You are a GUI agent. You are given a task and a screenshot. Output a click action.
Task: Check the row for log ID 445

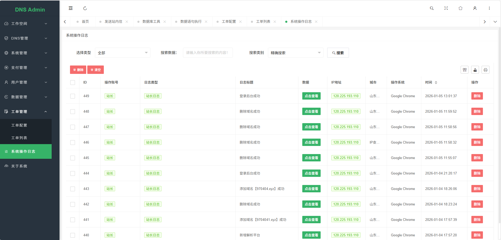(x=73, y=158)
